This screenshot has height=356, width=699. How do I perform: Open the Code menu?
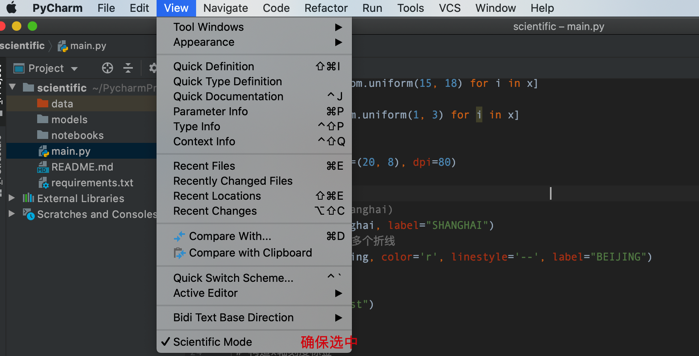pos(276,8)
